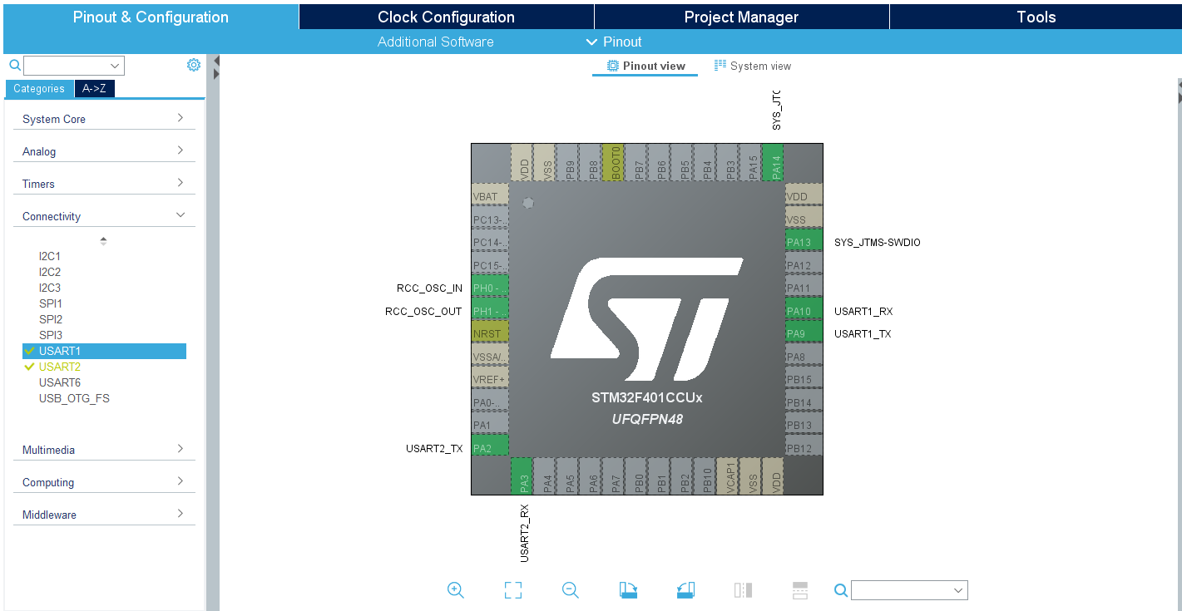Zoom out of the pinout view
The image size is (1182, 611).
pyautogui.click(x=570, y=590)
